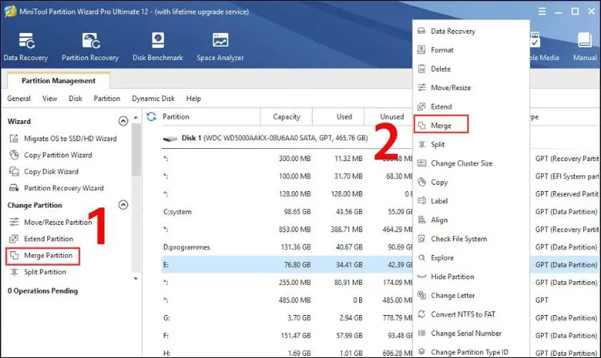The height and width of the screenshot is (358, 601).
Task: Click the sidebar vertical scrollbar thumb
Action: (136, 150)
